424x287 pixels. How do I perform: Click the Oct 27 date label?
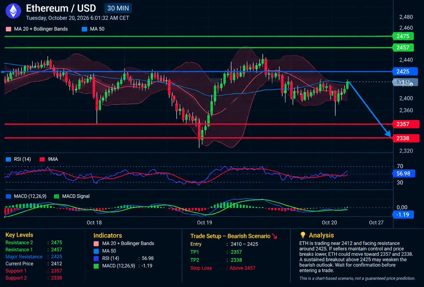click(376, 223)
